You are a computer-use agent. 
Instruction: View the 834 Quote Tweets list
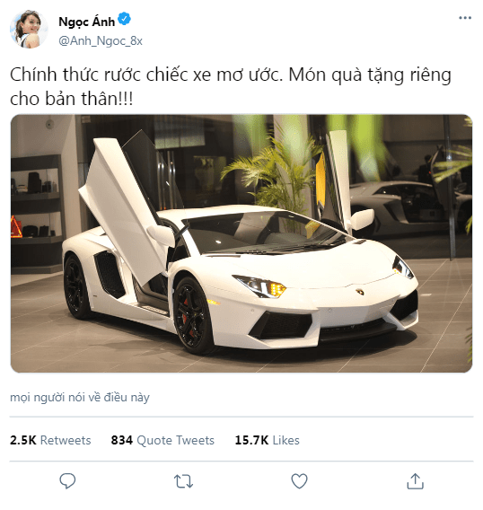(x=162, y=440)
